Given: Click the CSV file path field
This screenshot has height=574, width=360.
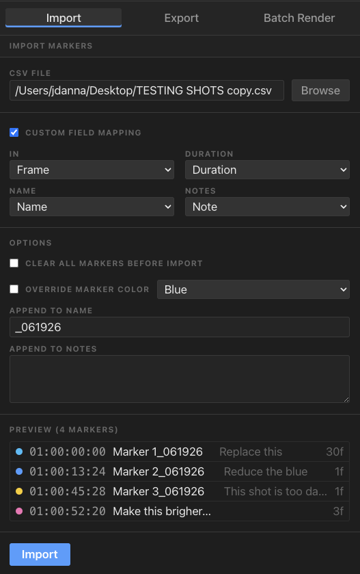Looking at the screenshot, I should tap(147, 90).
